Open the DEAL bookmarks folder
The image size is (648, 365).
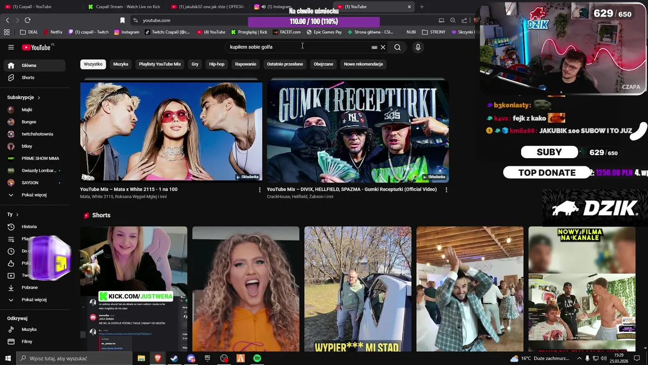pos(29,32)
